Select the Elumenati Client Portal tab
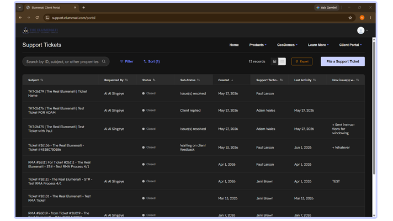Viewport: 393px width, 221px height. tap(51, 8)
